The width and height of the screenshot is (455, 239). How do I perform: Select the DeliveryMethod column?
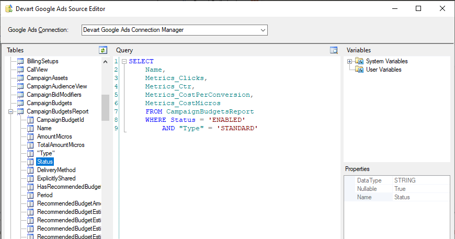coord(56,170)
